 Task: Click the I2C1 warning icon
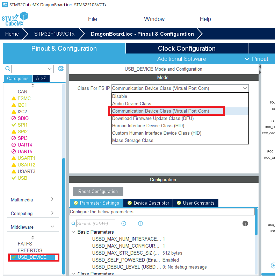click(x=14, y=105)
